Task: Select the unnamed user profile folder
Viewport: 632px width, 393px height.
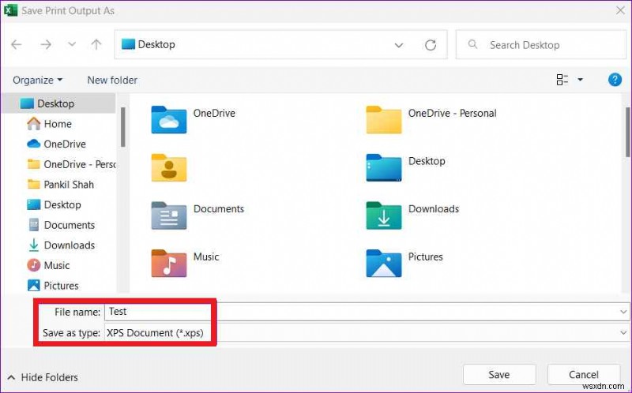Action: [x=169, y=167]
